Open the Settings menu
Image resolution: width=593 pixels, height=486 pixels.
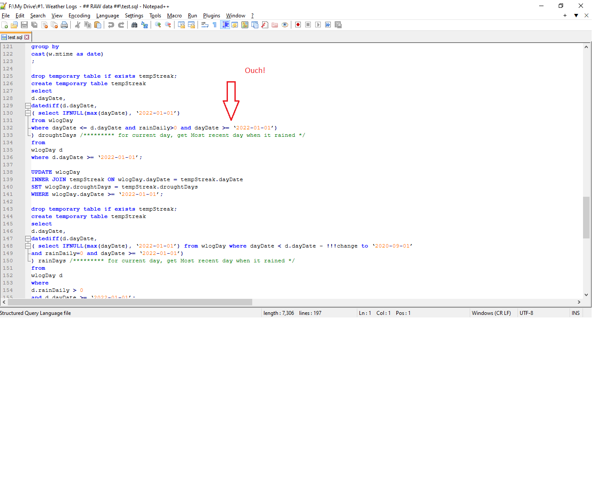click(134, 16)
